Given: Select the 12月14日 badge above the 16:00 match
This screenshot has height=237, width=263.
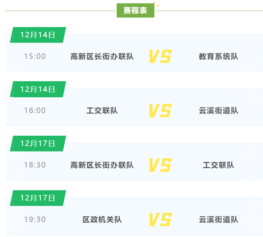Looking at the screenshot, I should pos(38,89).
